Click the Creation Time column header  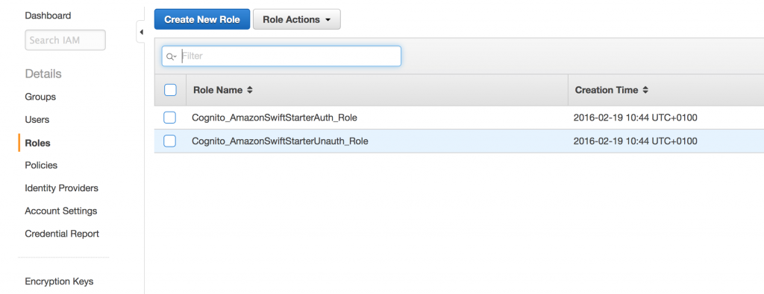(666, 90)
